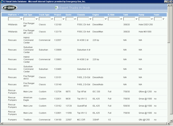This screenshot has width=173, height=126.
Task: Select project 133465 cell
Action: (x=58, y=69)
